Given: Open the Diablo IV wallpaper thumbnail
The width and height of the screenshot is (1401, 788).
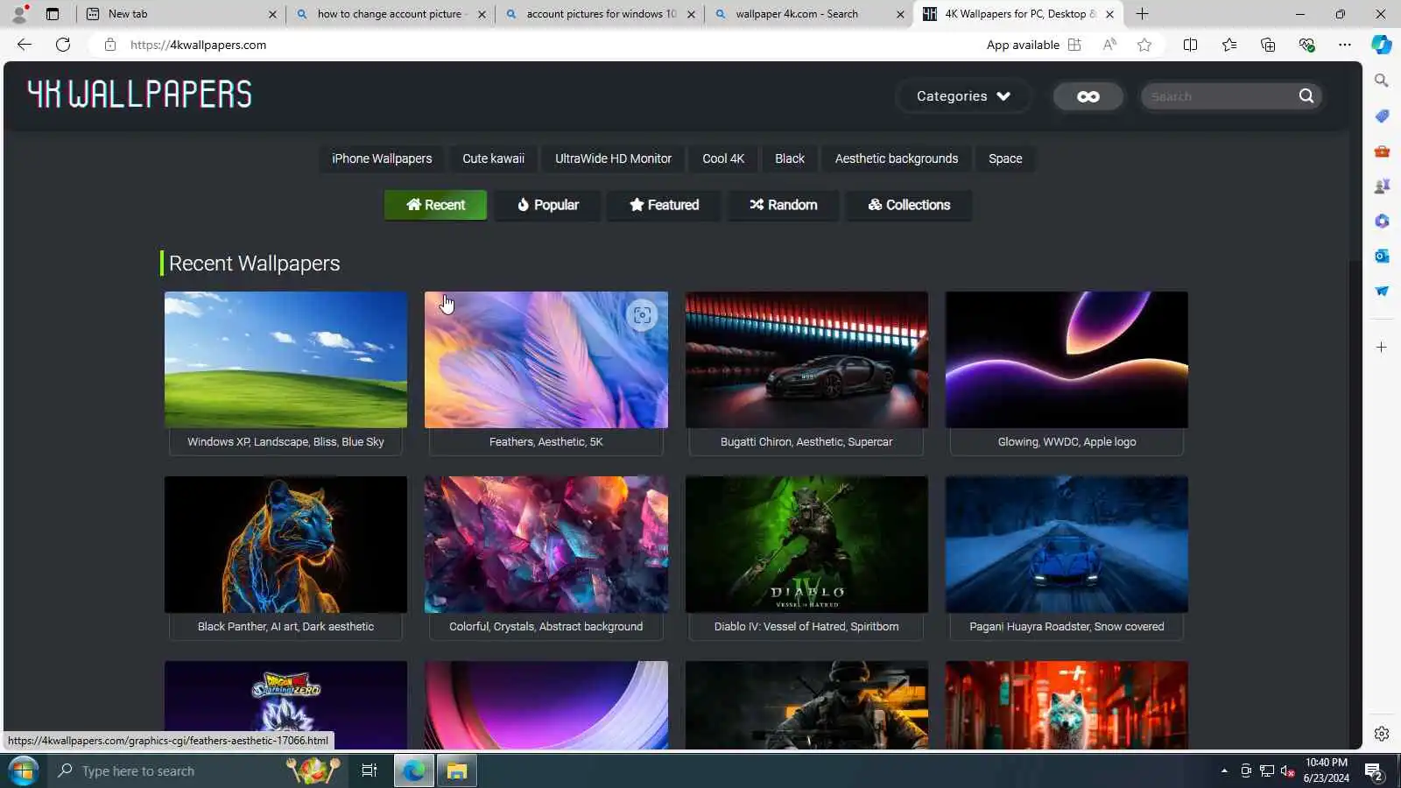Looking at the screenshot, I should (x=806, y=545).
